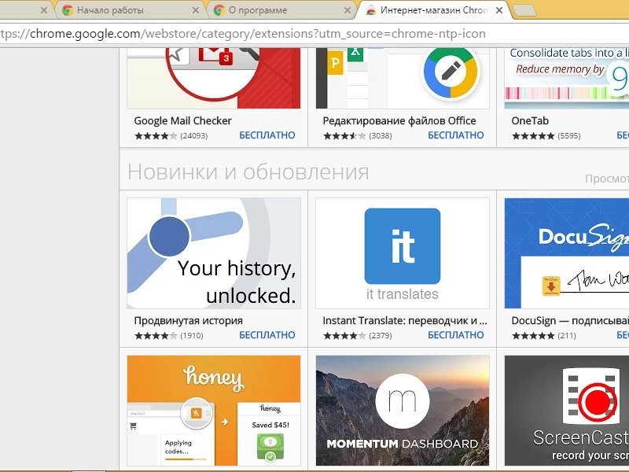Click the star rating of Продвинутая история
Image resolution: width=629 pixels, height=472 pixels.
tap(156, 336)
